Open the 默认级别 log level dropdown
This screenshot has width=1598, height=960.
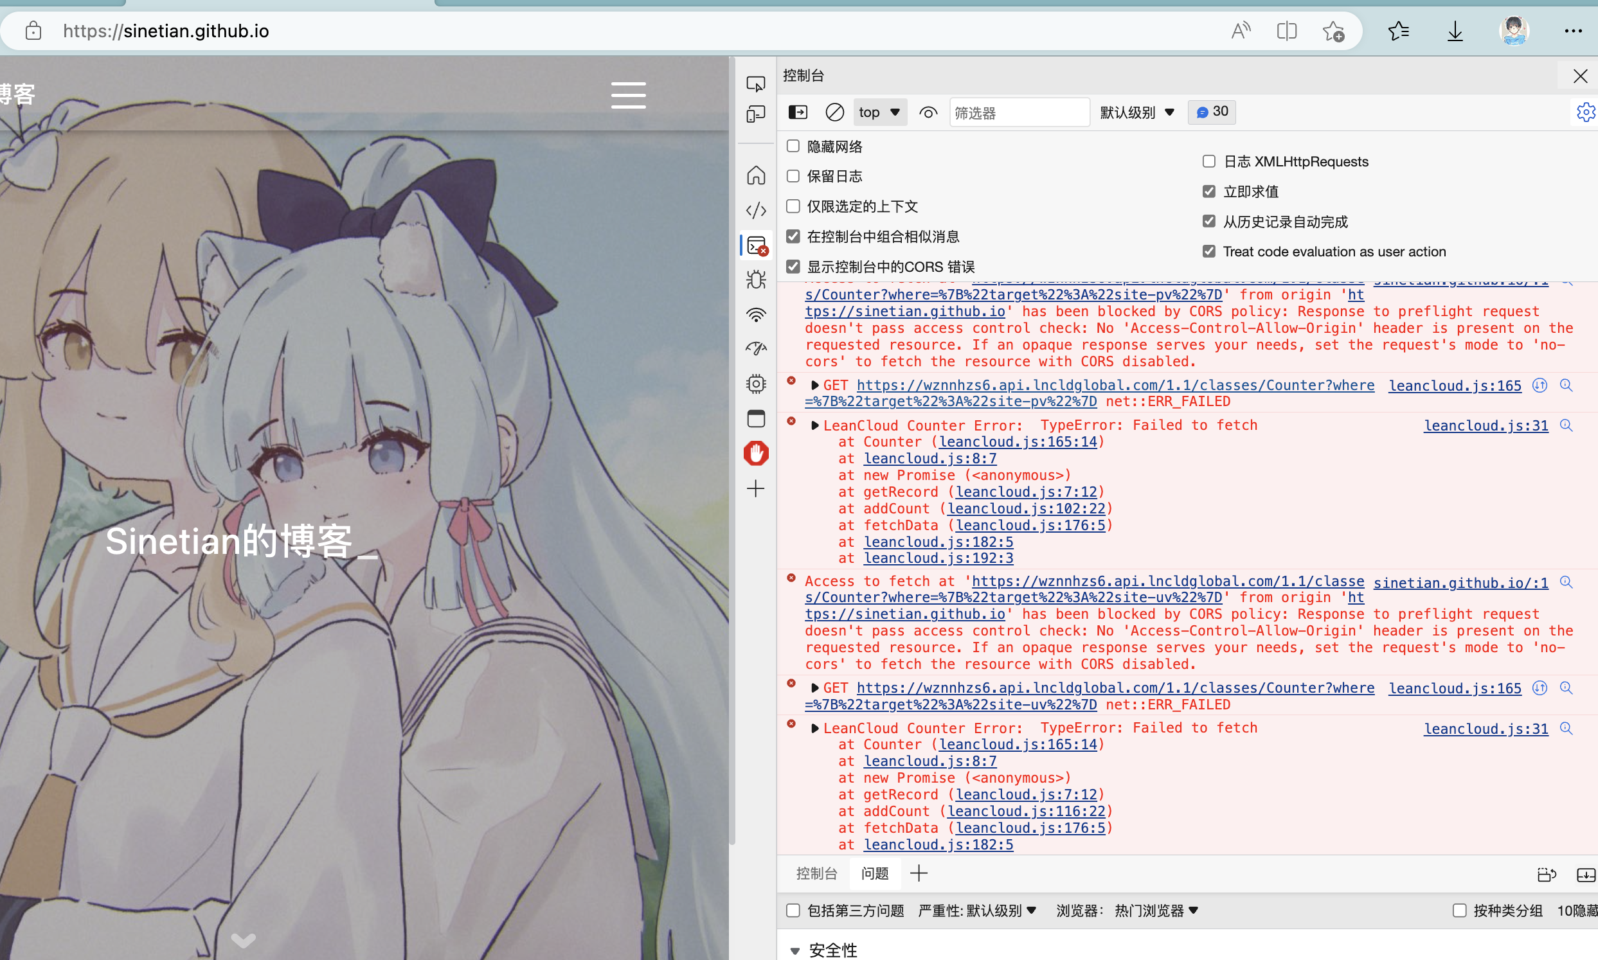click(x=1136, y=112)
